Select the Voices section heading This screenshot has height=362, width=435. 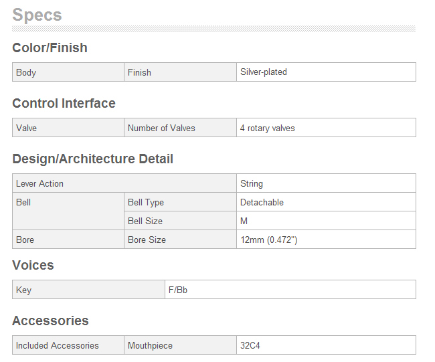pos(33,265)
